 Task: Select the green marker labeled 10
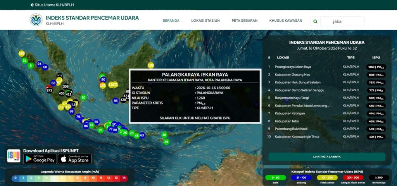point(83,97)
